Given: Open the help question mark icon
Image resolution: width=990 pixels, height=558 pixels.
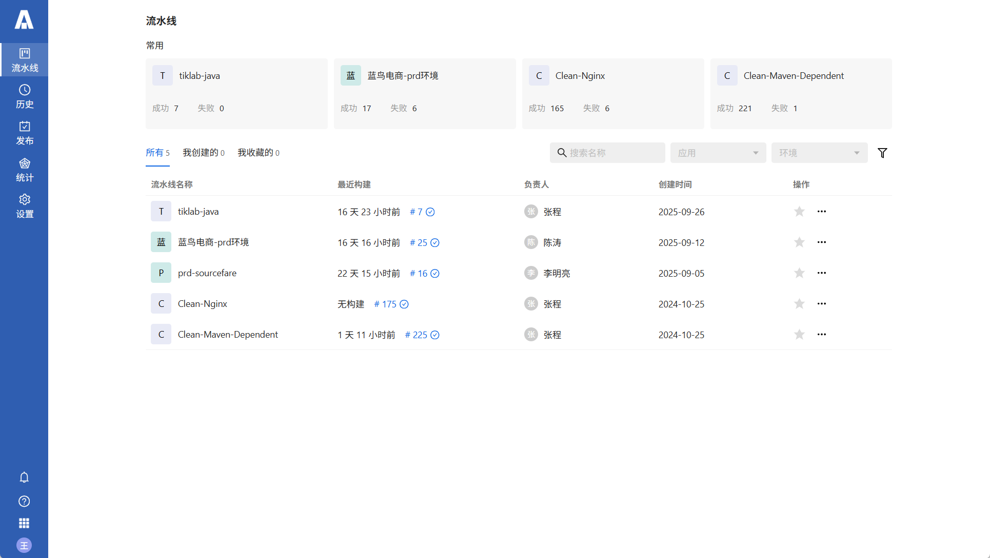Looking at the screenshot, I should coord(24,501).
